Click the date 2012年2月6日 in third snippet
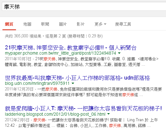The width and height of the screenshot is (166, 132). pos(17,120)
